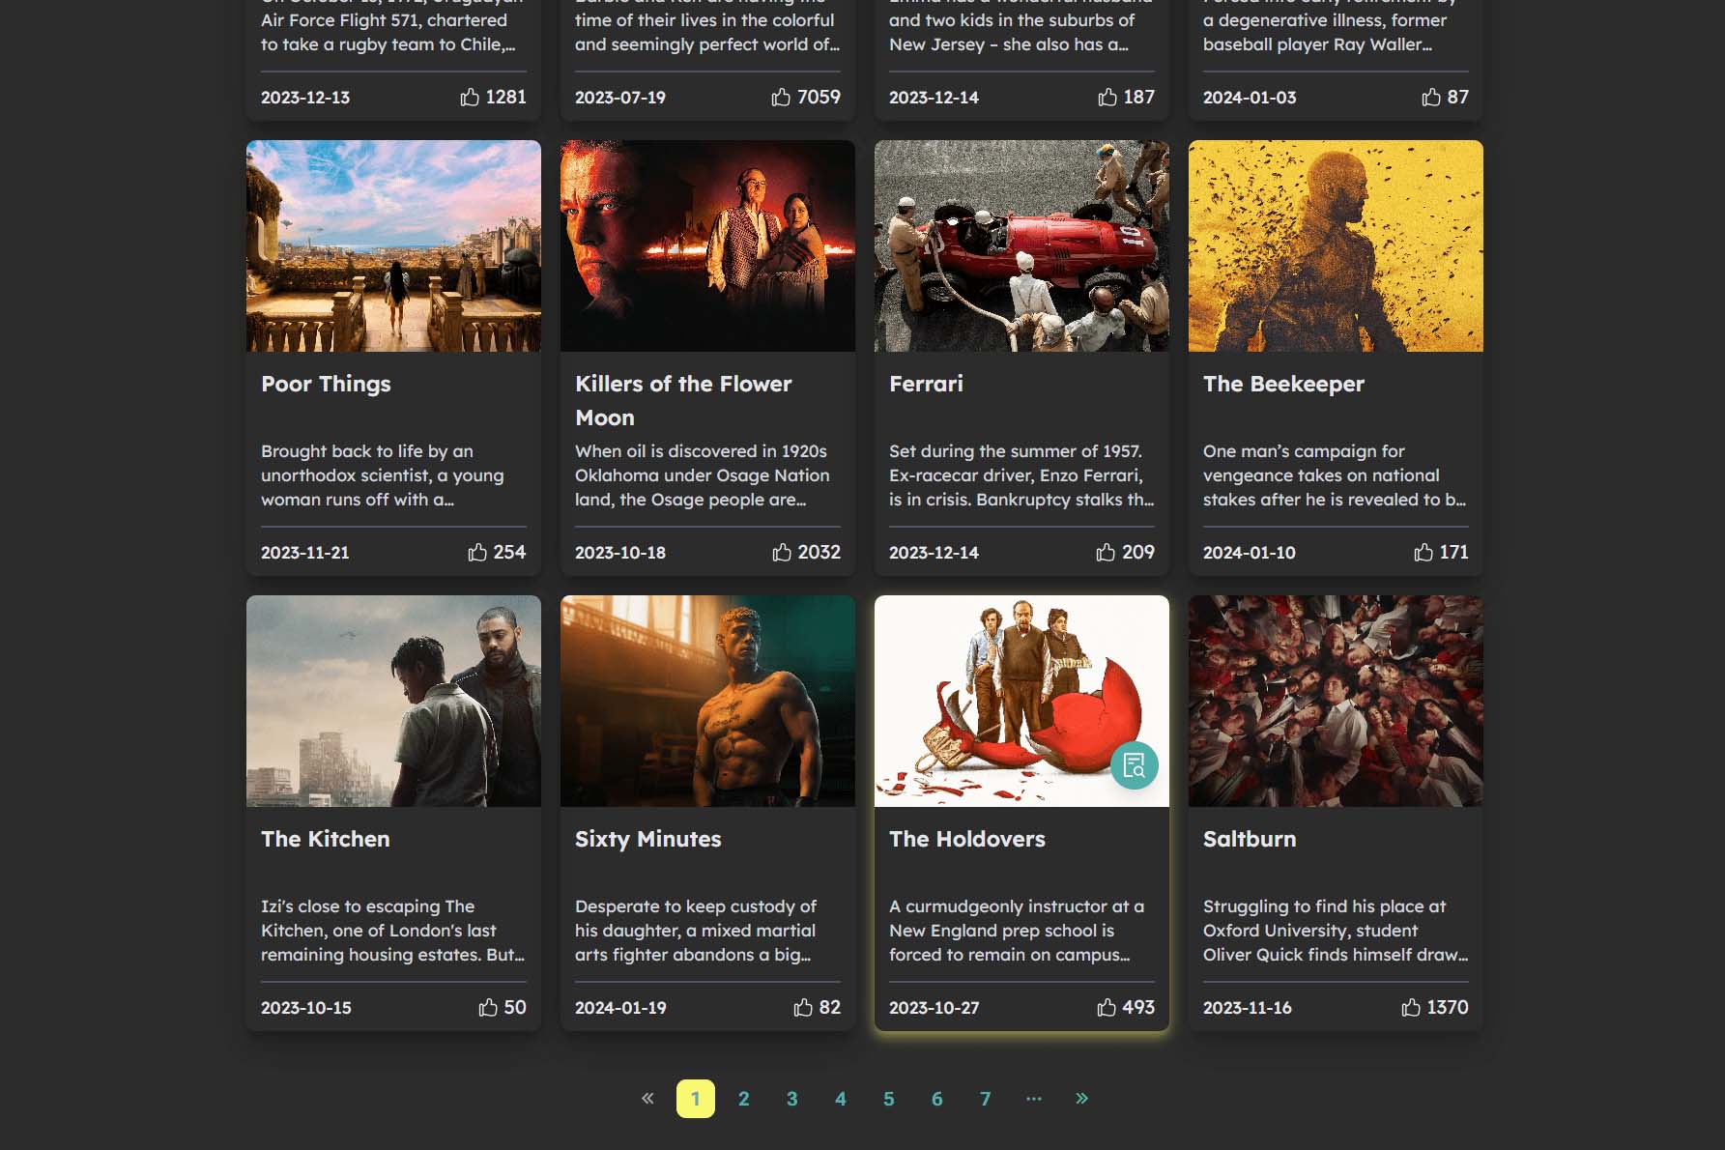Like Poor Things via thumbs-up icon
Screen dimensions: 1725x1150
tap(477, 552)
